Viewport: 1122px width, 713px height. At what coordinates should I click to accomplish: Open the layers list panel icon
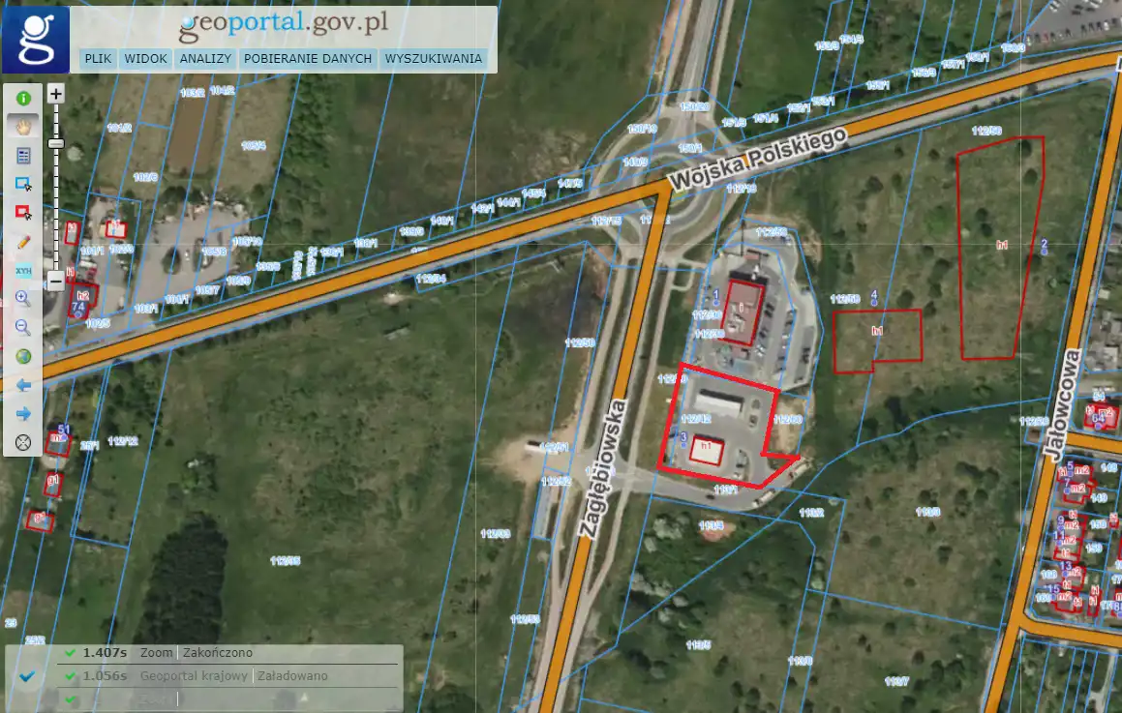click(x=23, y=155)
